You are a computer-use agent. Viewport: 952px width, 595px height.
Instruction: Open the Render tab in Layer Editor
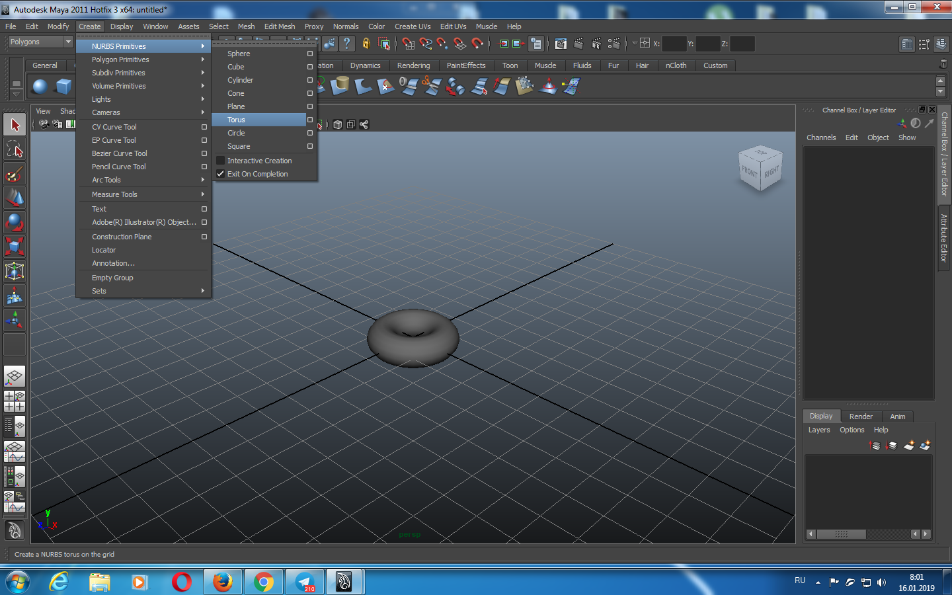click(861, 416)
